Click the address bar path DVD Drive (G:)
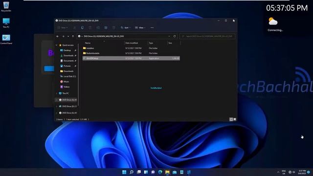This screenshot has height=176, width=313. click(x=104, y=36)
